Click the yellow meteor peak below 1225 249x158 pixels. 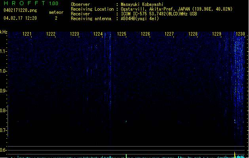(x=126, y=156)
